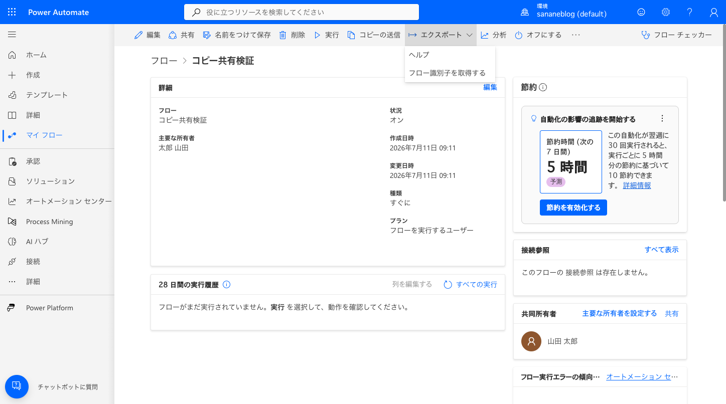Click 山田 太郎 avatar

pos(531,341)
